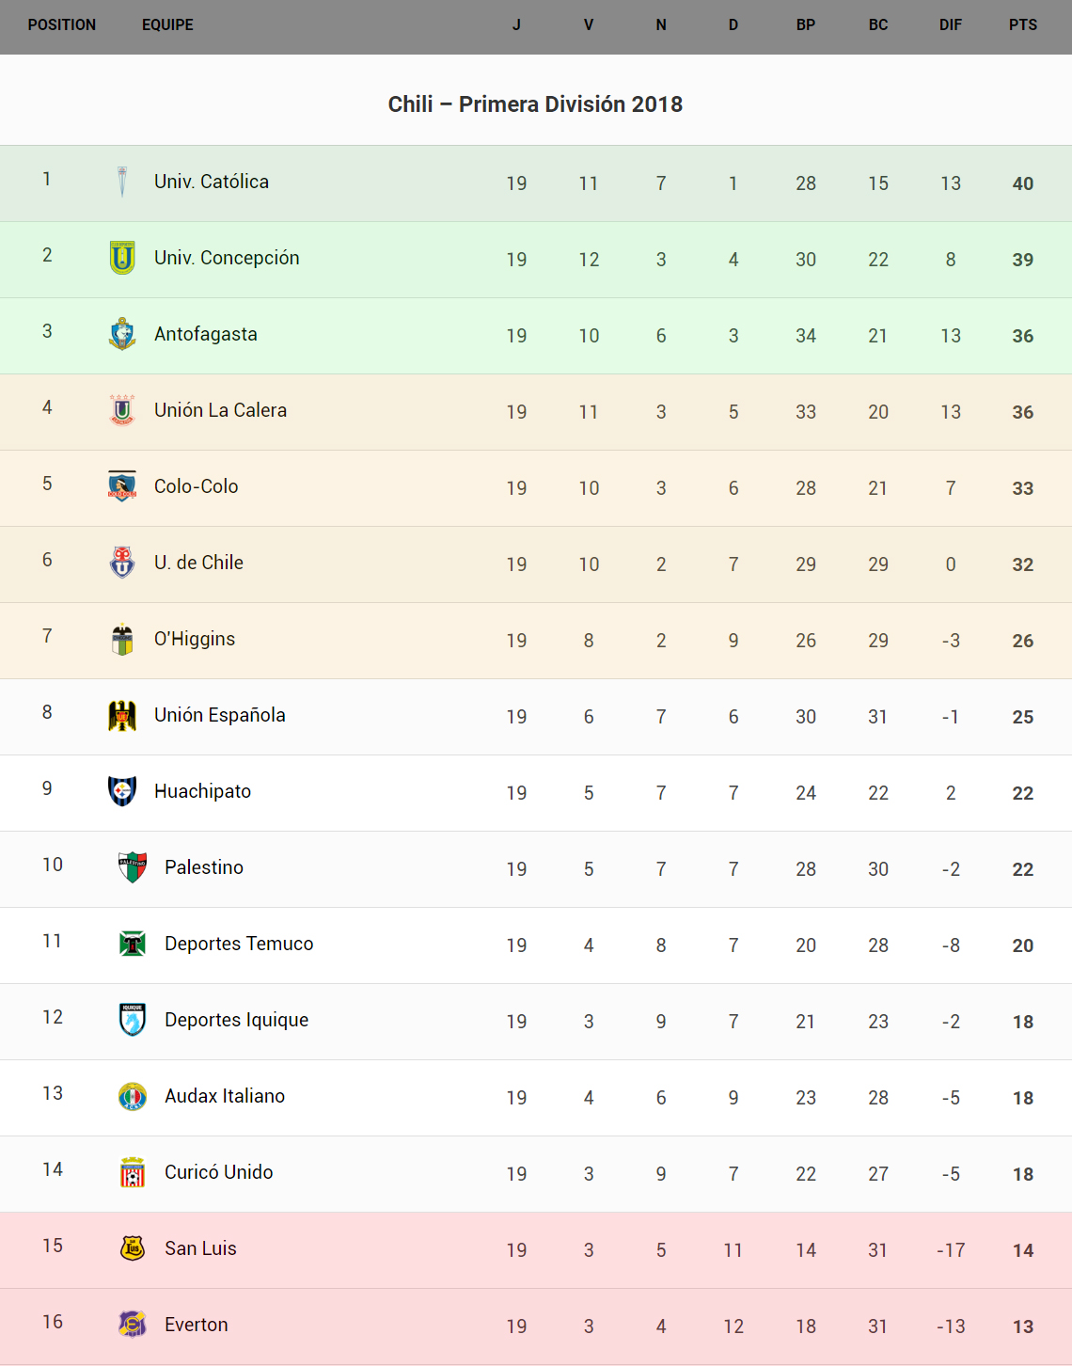Click the Everton club crest

(x=133, y=1325)
